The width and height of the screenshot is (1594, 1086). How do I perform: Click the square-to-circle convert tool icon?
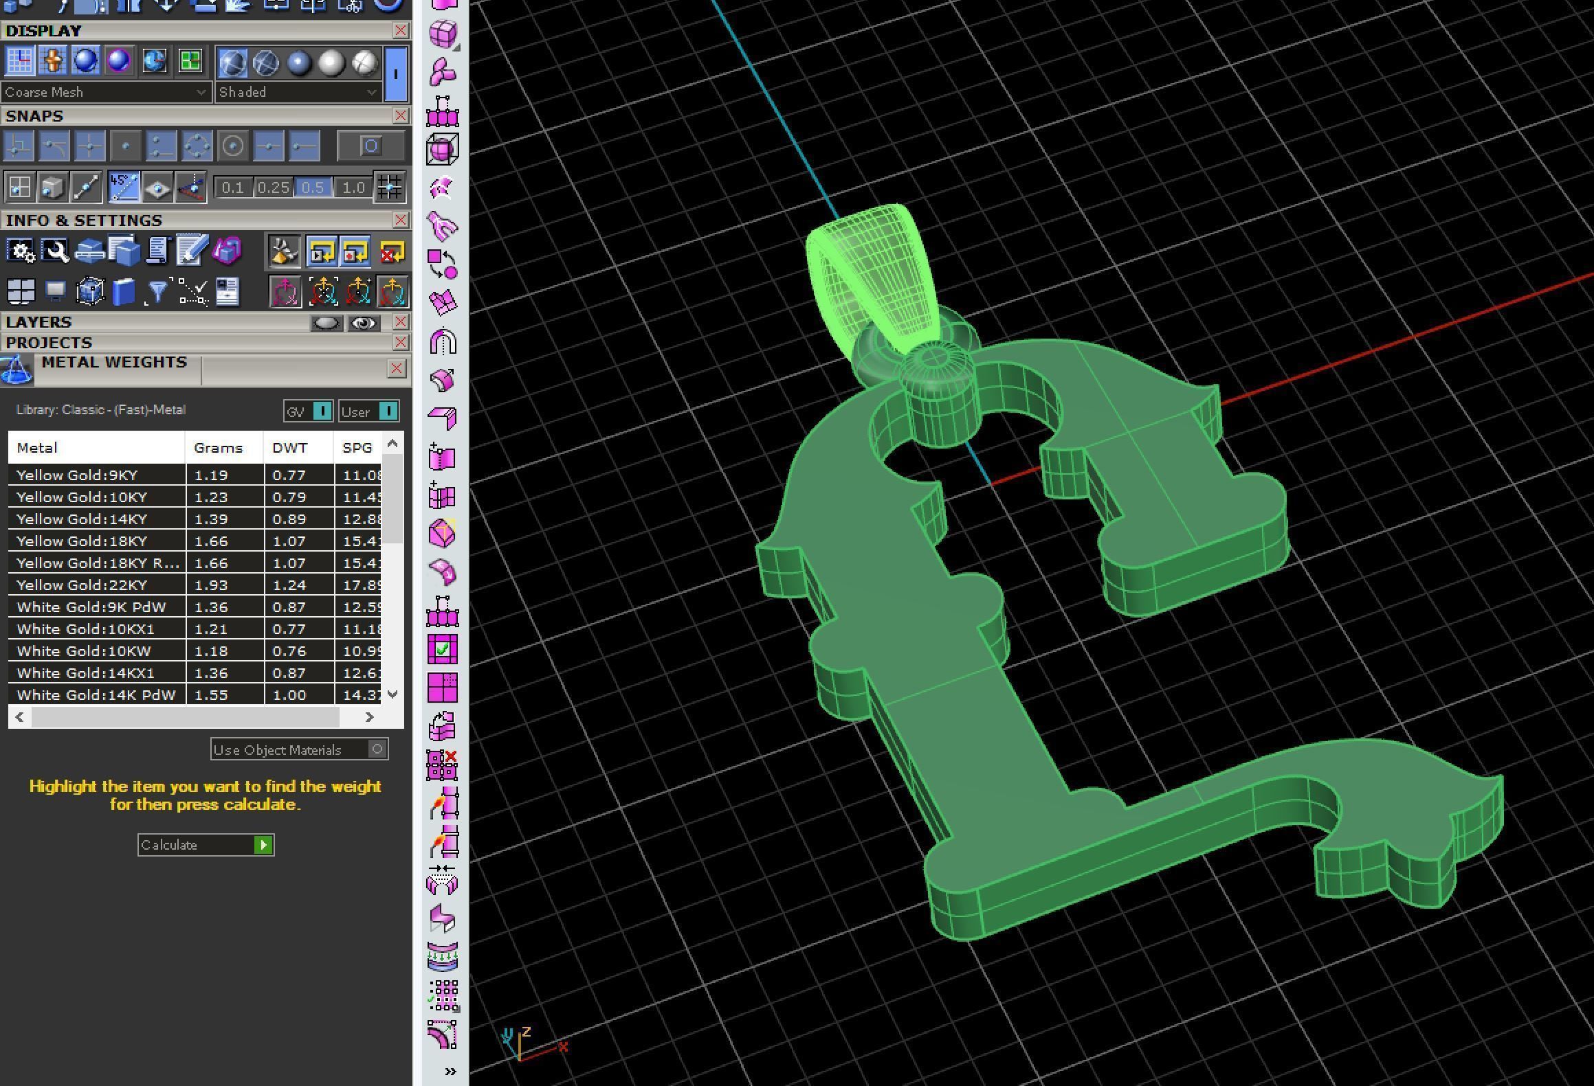click(x=443, y=264)
